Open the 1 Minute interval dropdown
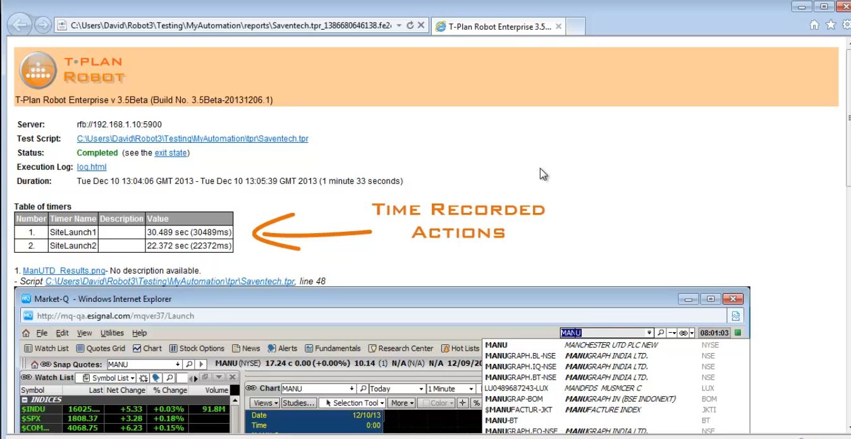This screenshot has width=851, height=439. [x=450, y=388]
